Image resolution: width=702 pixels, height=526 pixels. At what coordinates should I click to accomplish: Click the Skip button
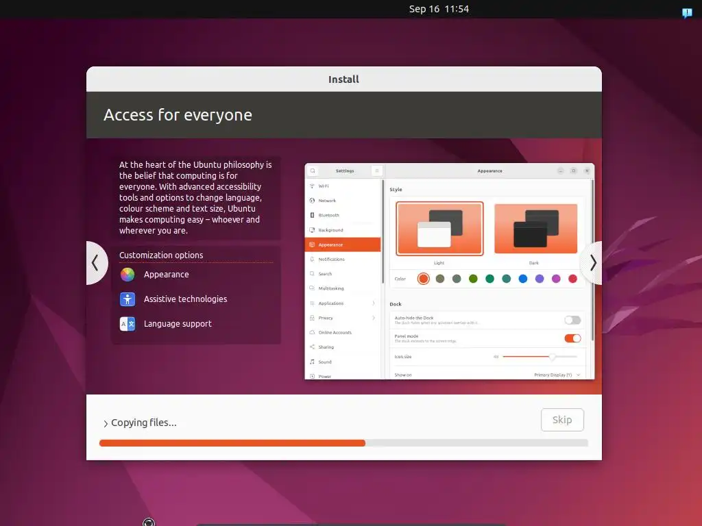[x=562, y=420]
